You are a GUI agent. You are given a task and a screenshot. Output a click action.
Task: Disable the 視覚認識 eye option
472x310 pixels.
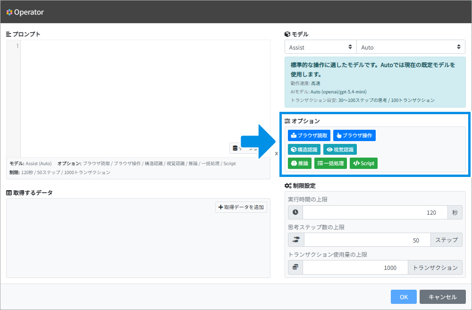pyautogui.click(x=340, y=150)
